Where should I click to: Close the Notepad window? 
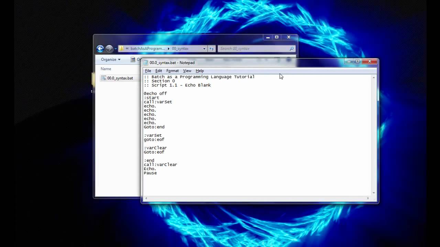tap(370, 61)
